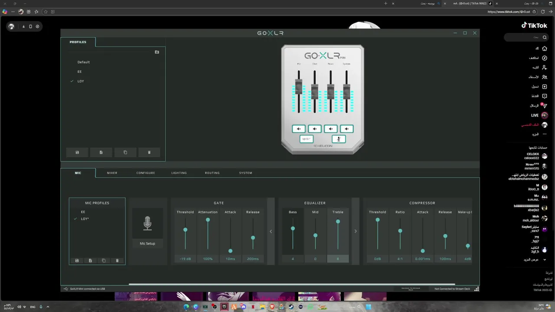Mute the Mic channel on the GoXLR image
555x312 pixels.
click(299, 129)
